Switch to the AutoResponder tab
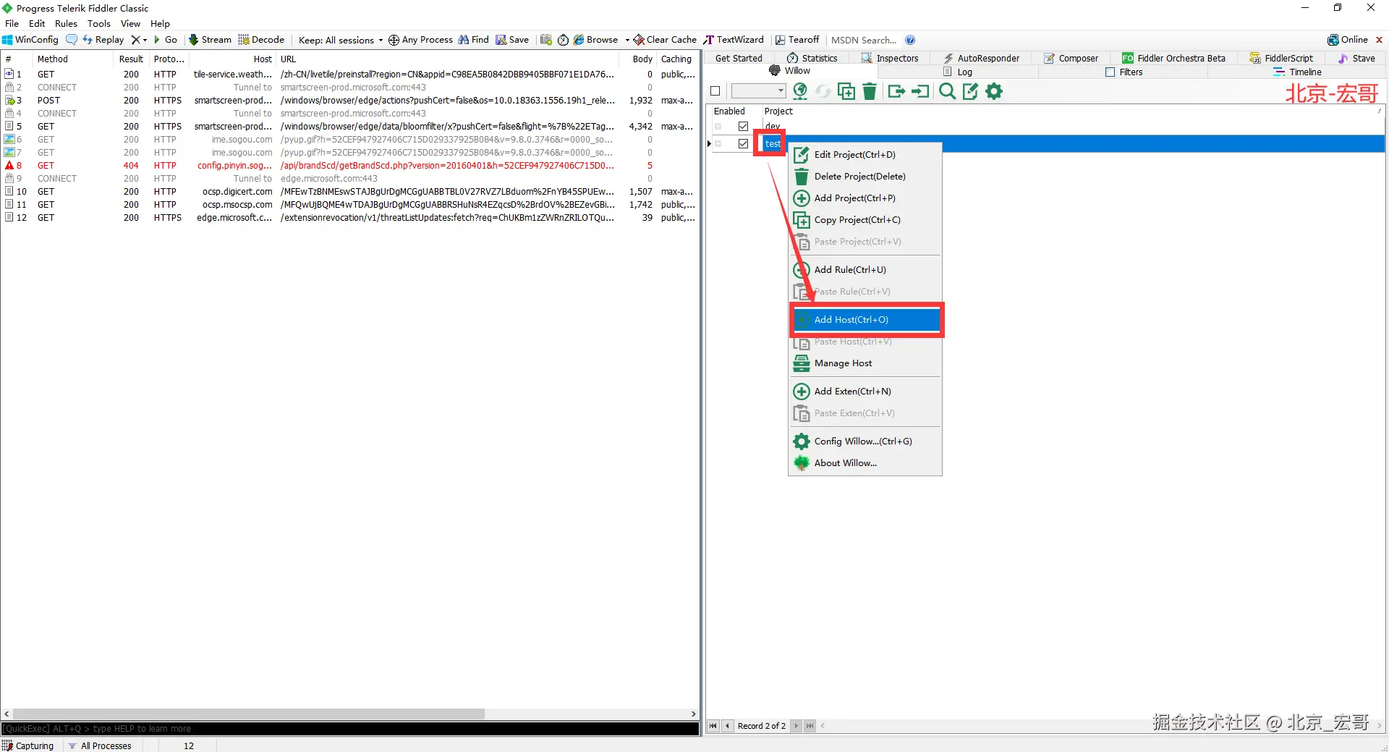 [x=981, y=59]
